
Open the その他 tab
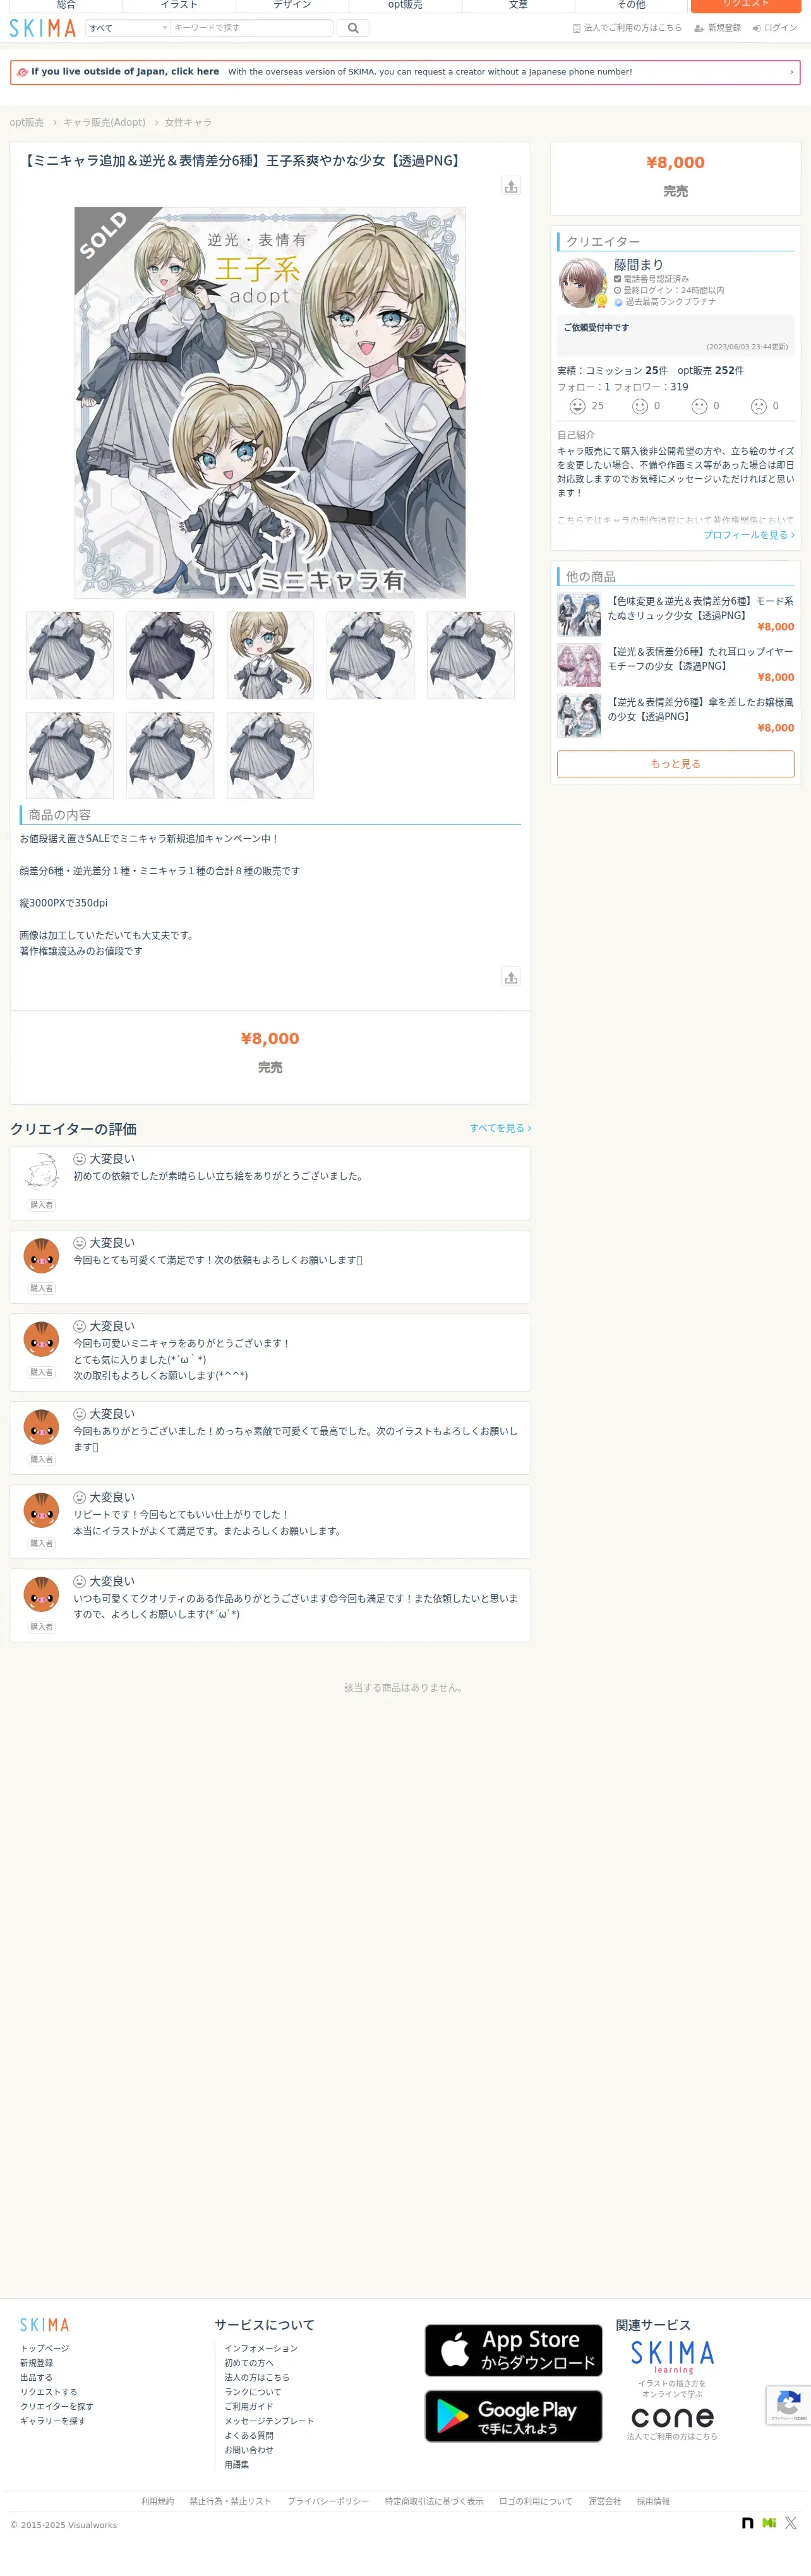pos(631,5)
